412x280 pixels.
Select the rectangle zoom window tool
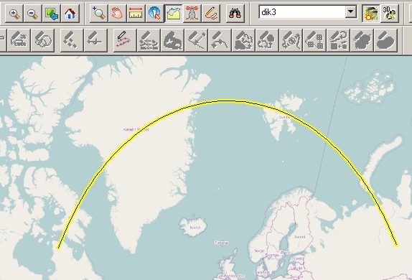[x=98, y=13]
